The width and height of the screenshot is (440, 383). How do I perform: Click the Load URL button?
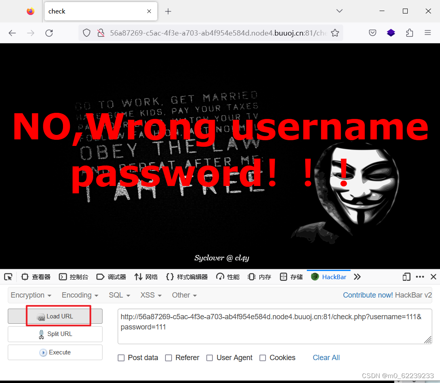pos(55,316)
